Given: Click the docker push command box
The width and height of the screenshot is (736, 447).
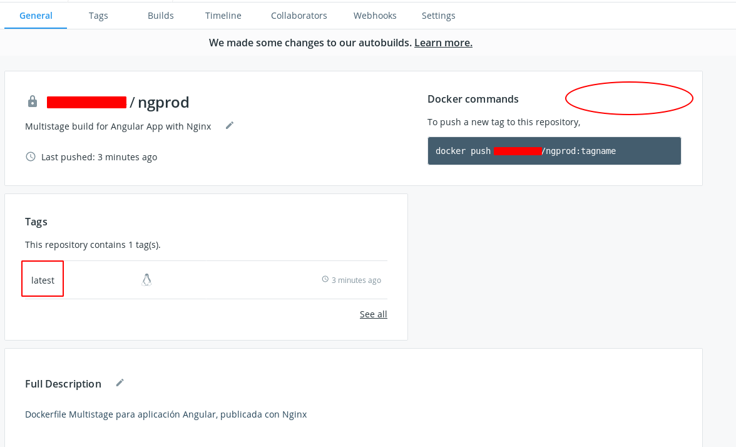Looking at the screenshot, I should pos(554,151).
